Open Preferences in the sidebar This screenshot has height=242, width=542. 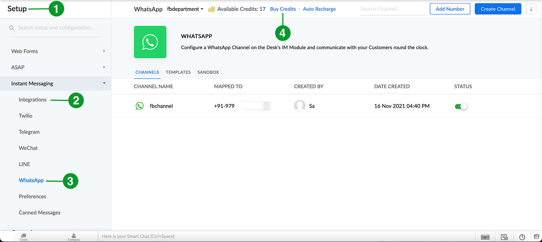pos(32,197)
